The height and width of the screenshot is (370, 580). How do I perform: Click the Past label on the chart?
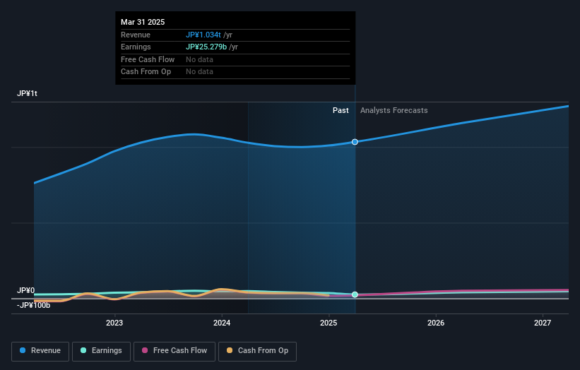click(x=341, y=111)
